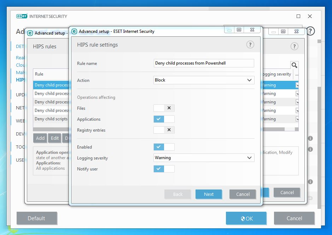Maximize the HIPS rule settings dialog

[239, 30]
